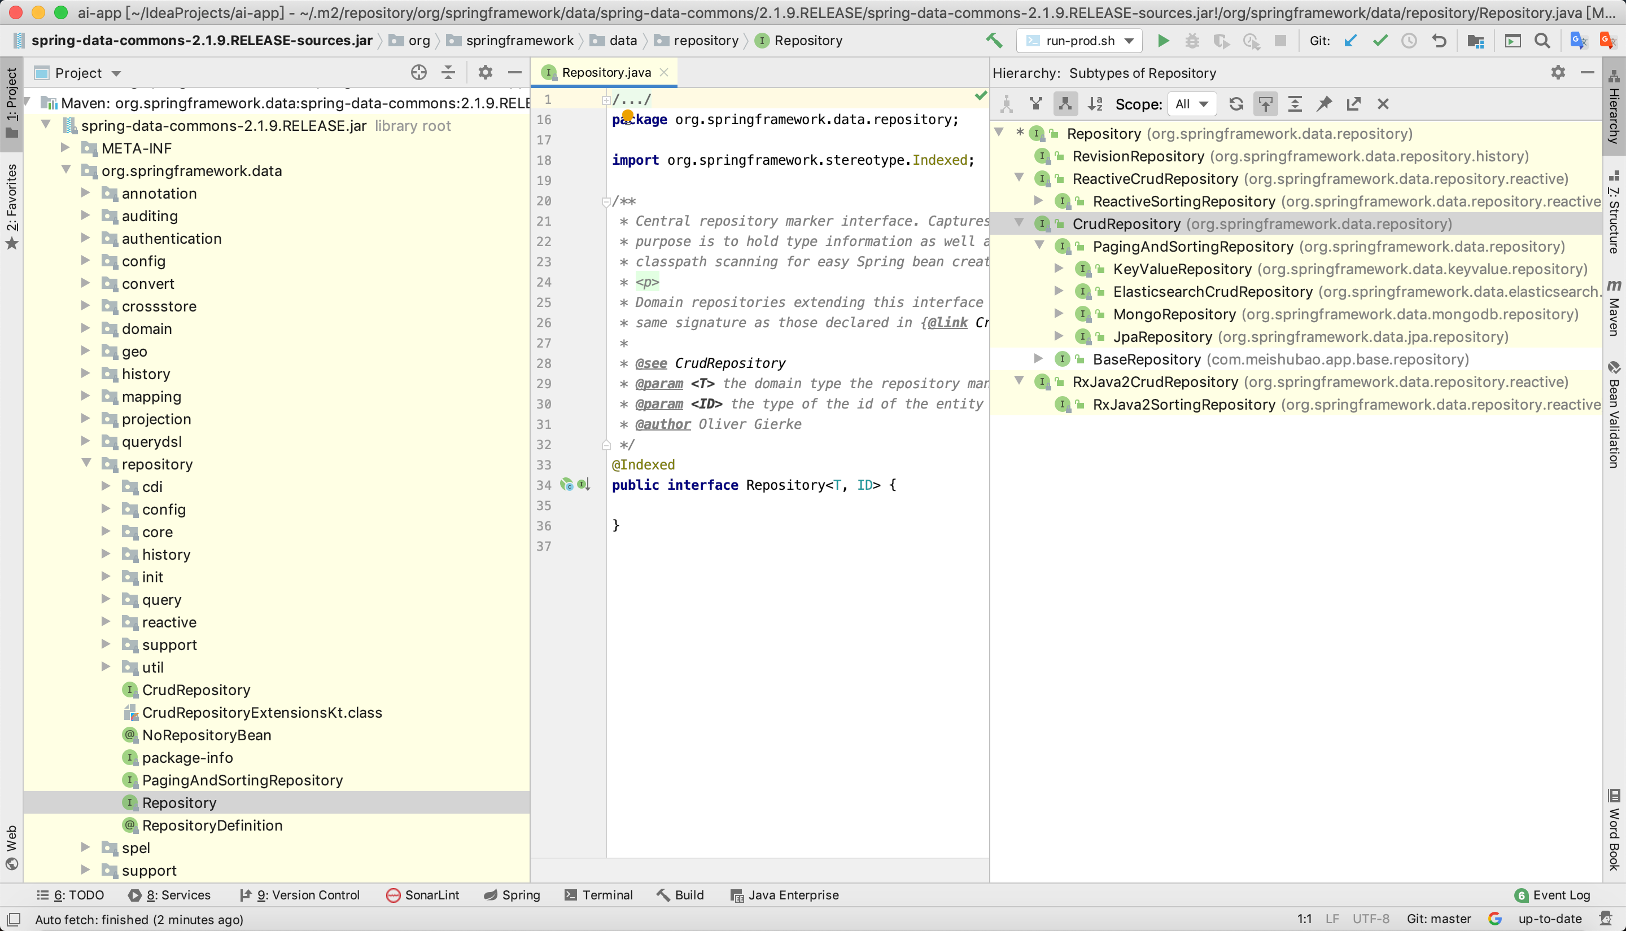This screenshot has height=931, width=1626.
Task: Update project via Git blue arrow
Action: click(x=1350, y=40)
